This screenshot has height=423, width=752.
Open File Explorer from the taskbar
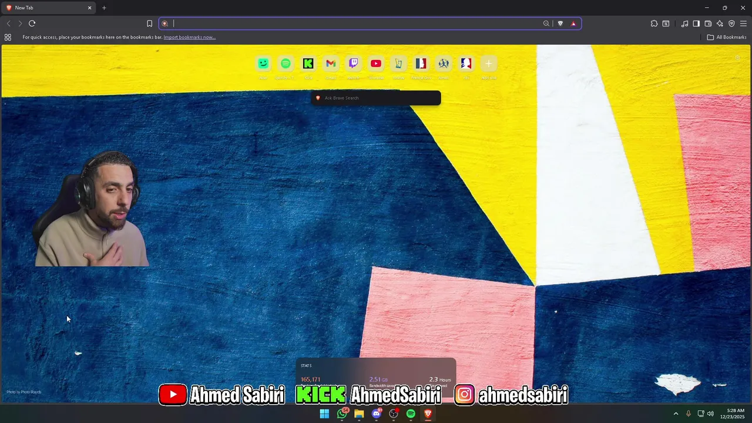point(359,414)
